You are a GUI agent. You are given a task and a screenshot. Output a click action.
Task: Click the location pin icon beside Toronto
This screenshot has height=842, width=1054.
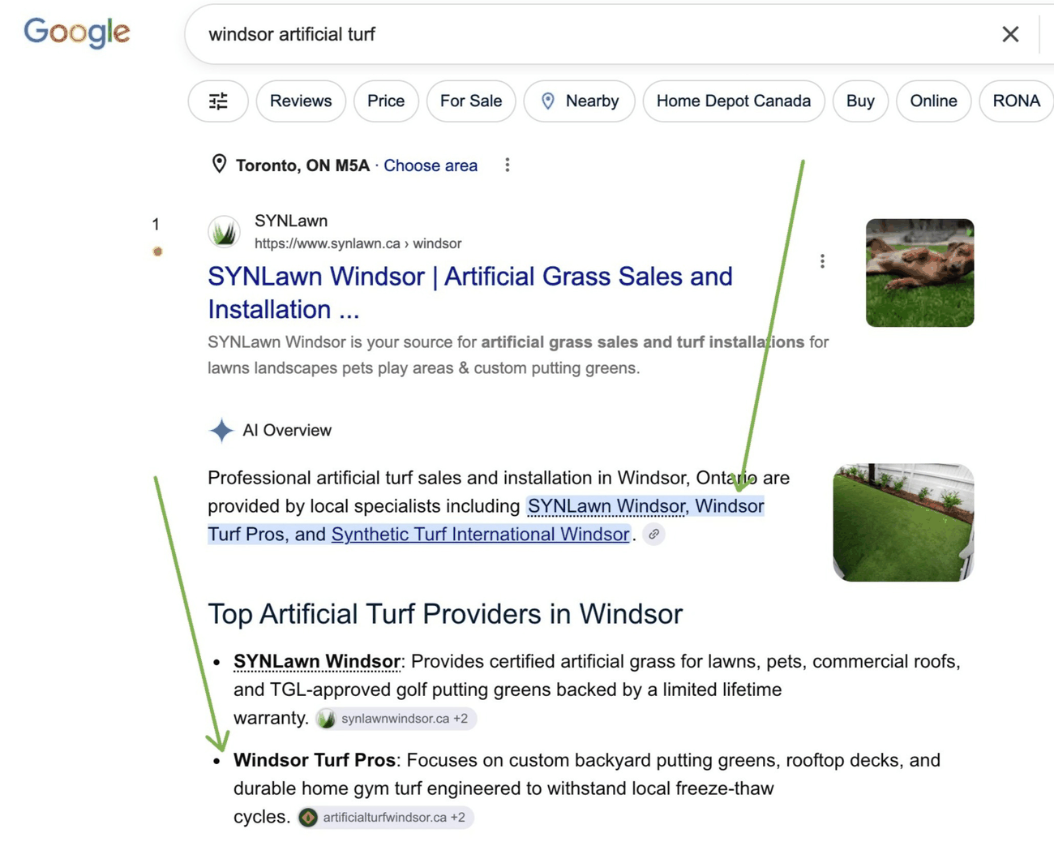pyautogui.click(x=219, y=164)
